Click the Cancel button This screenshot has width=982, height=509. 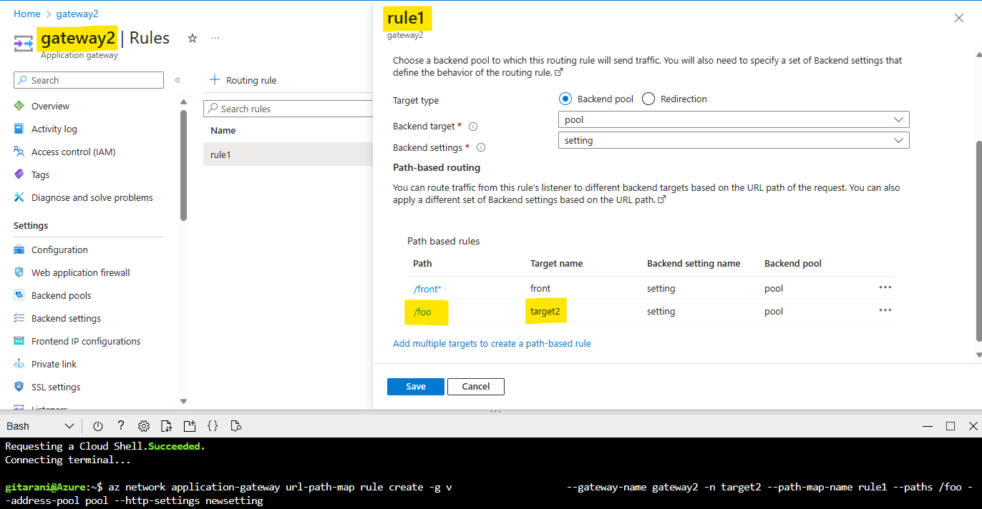click(x=476, y=387)
